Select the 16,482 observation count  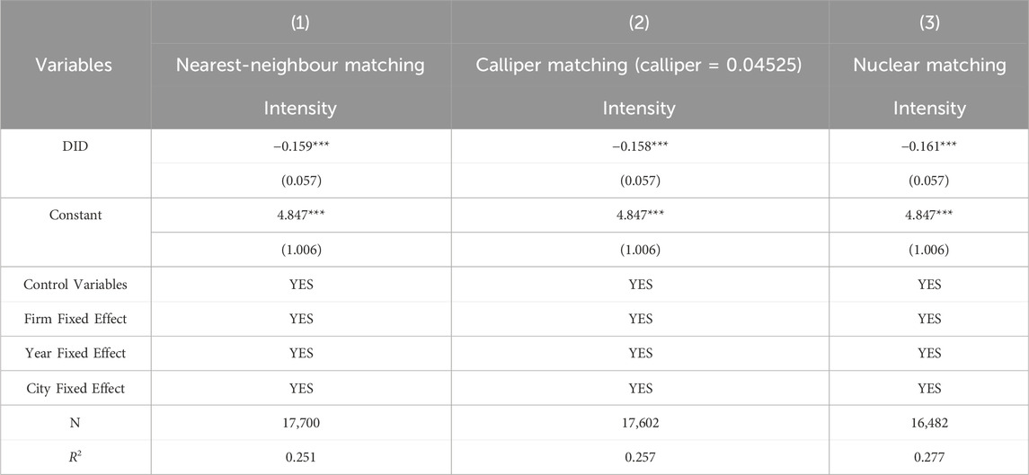929,423
